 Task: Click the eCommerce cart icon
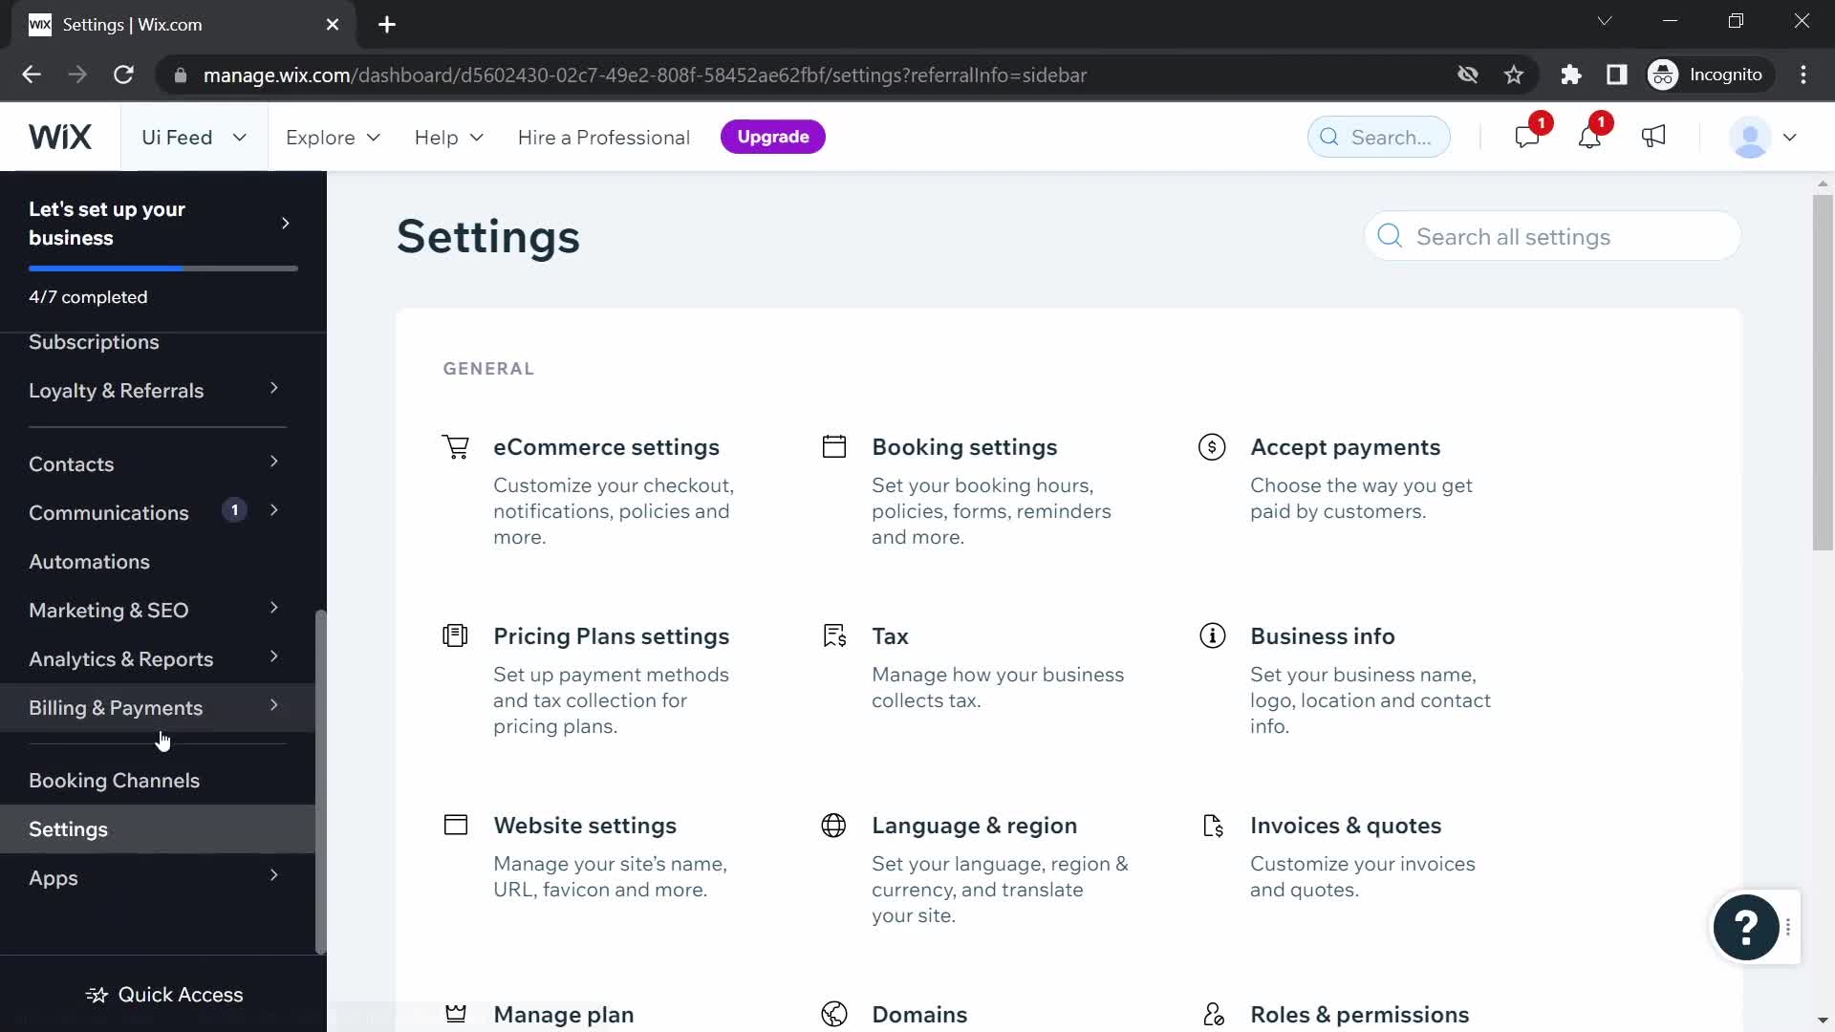[456, 446]
